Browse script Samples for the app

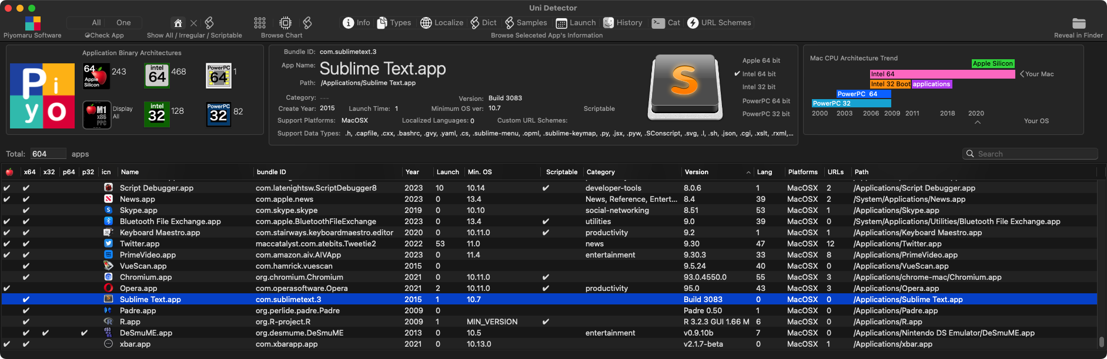tap(526, 23)
